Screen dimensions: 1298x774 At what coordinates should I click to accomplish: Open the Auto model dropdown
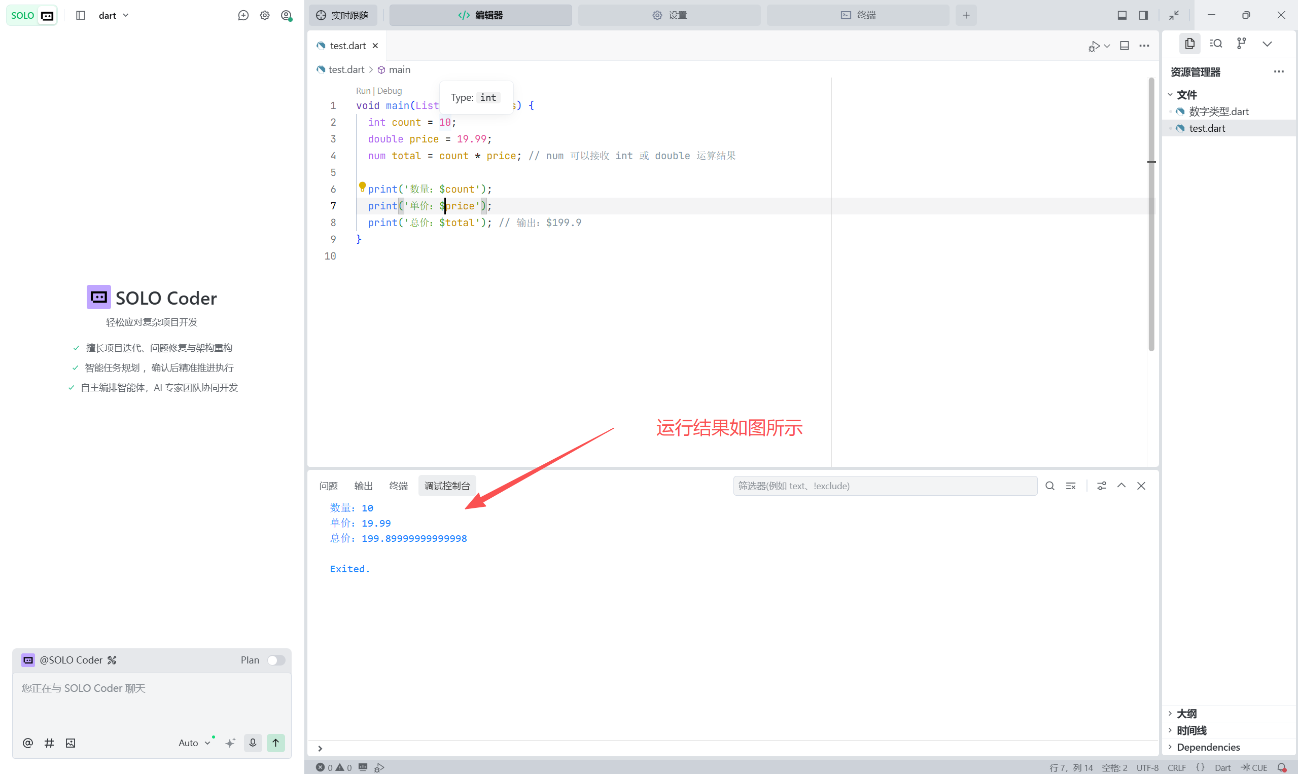[194, 743]
